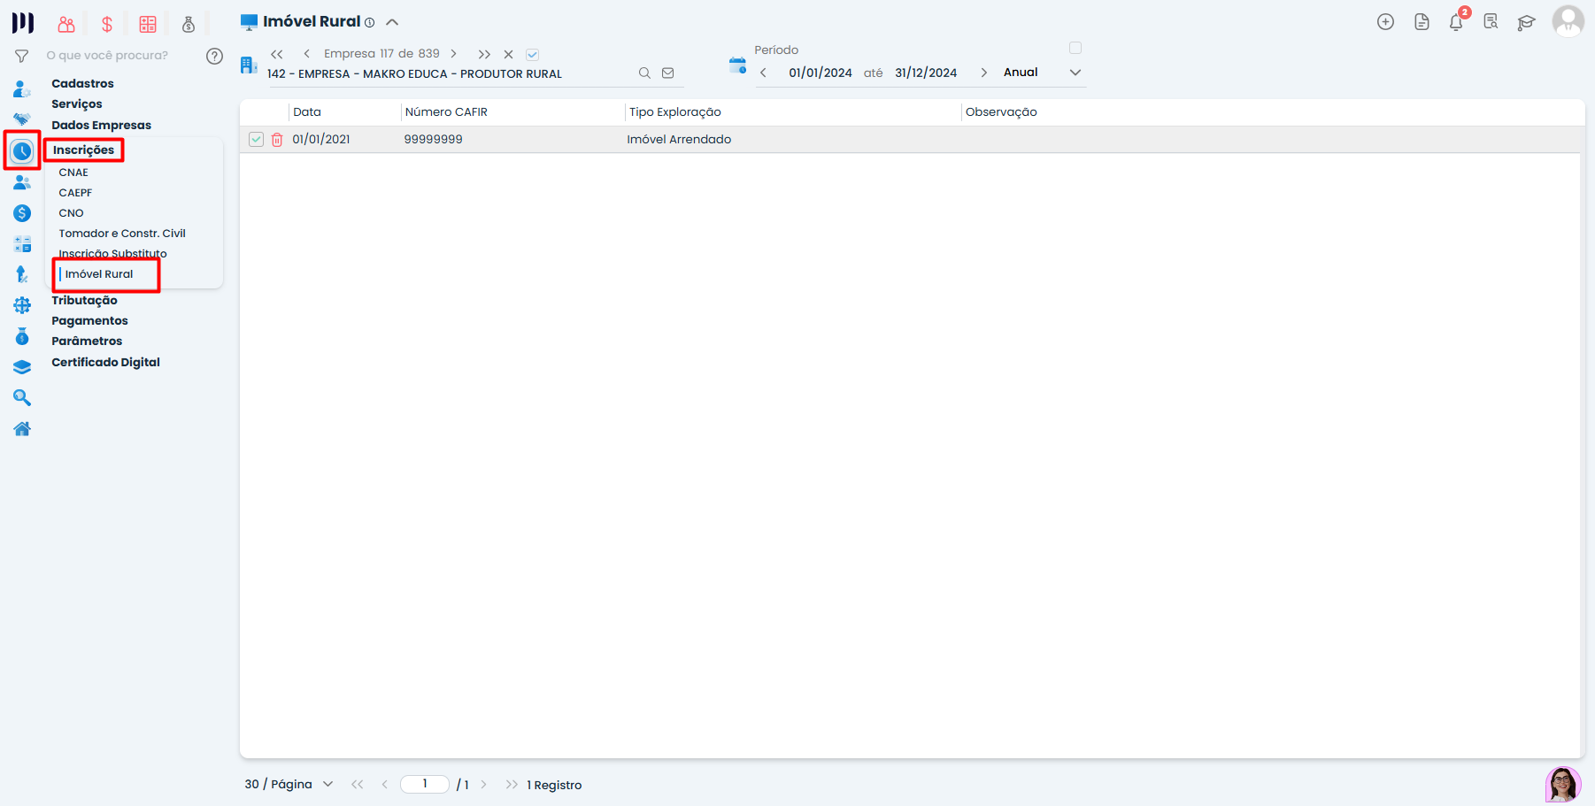This screenshot has width=1595, height=806.
Task: Select the Imóvel Rural submenu item
Action: coord(99,274)
